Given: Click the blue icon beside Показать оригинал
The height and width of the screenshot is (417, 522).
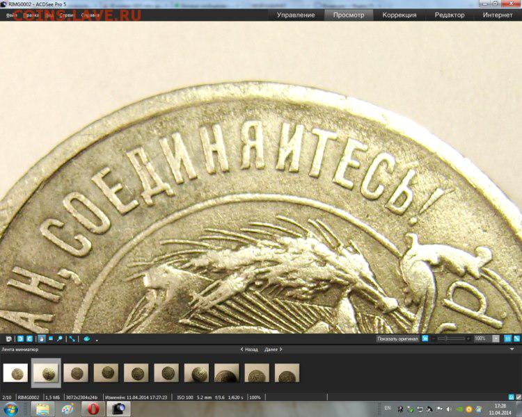Looking at the screenshot, I should tap(425, 338).
